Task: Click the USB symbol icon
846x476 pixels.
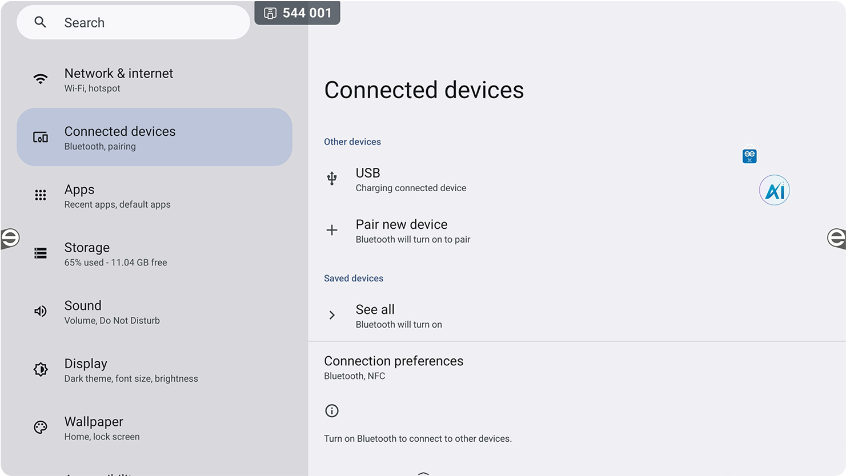Action: point(332,179)
